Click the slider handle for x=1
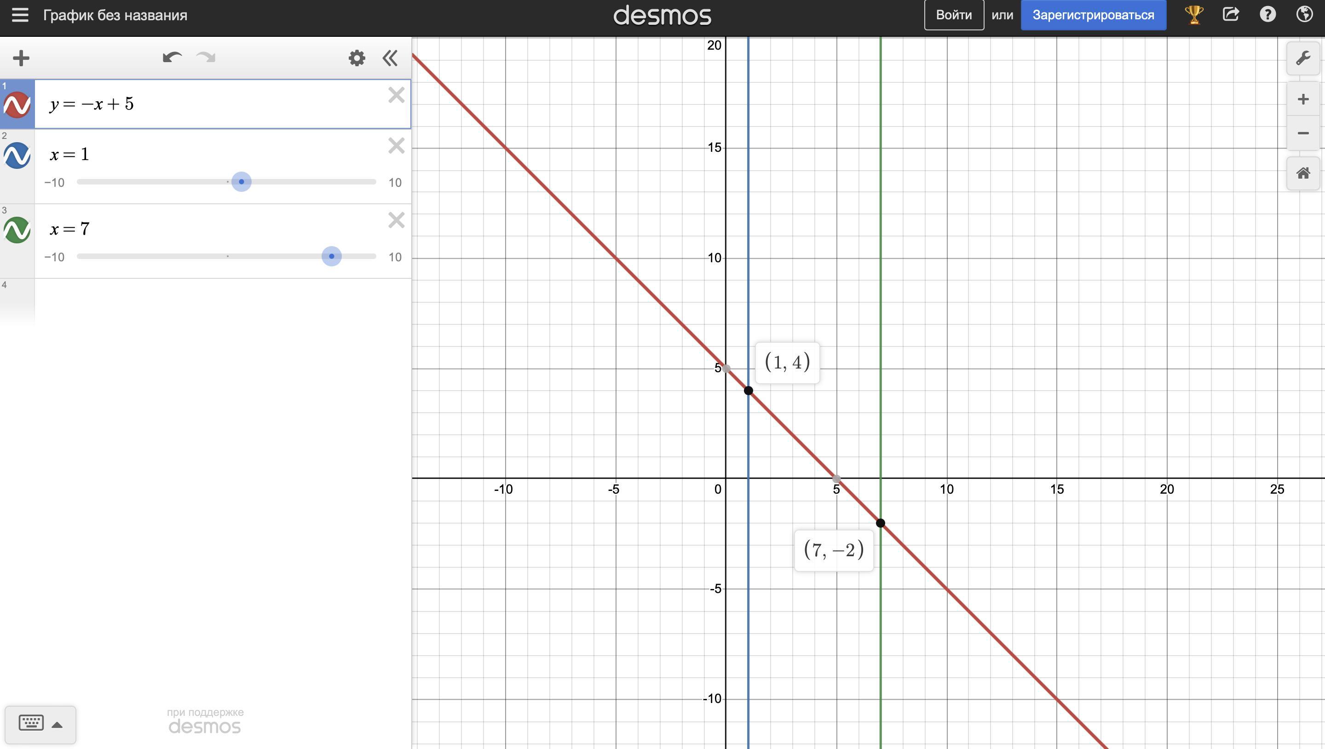Screen dimensions: 1325x749 click(x=241, y=182)
